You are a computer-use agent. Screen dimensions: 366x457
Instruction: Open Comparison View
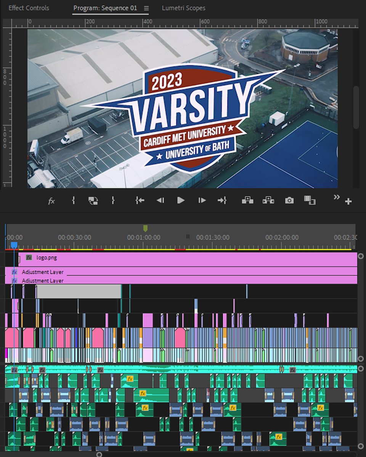[x=310, y=200]
